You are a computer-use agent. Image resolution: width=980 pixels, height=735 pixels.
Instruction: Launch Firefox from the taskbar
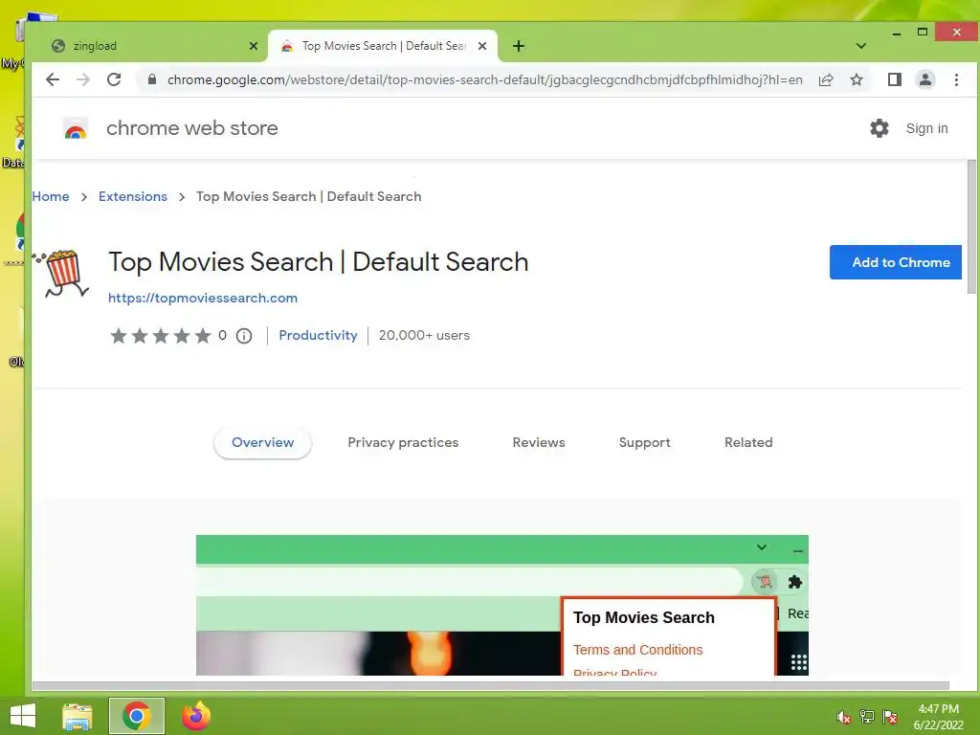(x=196, y=716)
